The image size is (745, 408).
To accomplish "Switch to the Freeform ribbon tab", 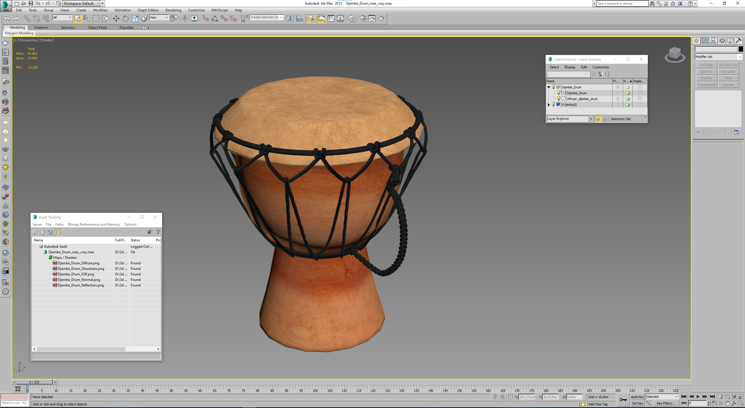I will (x=41, y=28).
